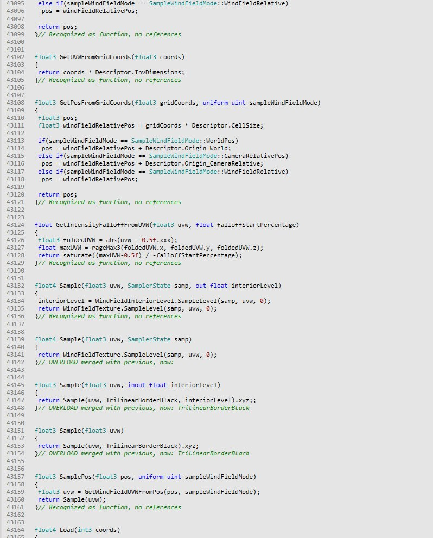Click Descriptor.InvDimensions in the return statement
The width and height of the screenshot is (433, 538).
pos(139,72)
